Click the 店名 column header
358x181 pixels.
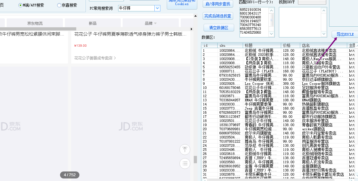(x=323, y=45)
